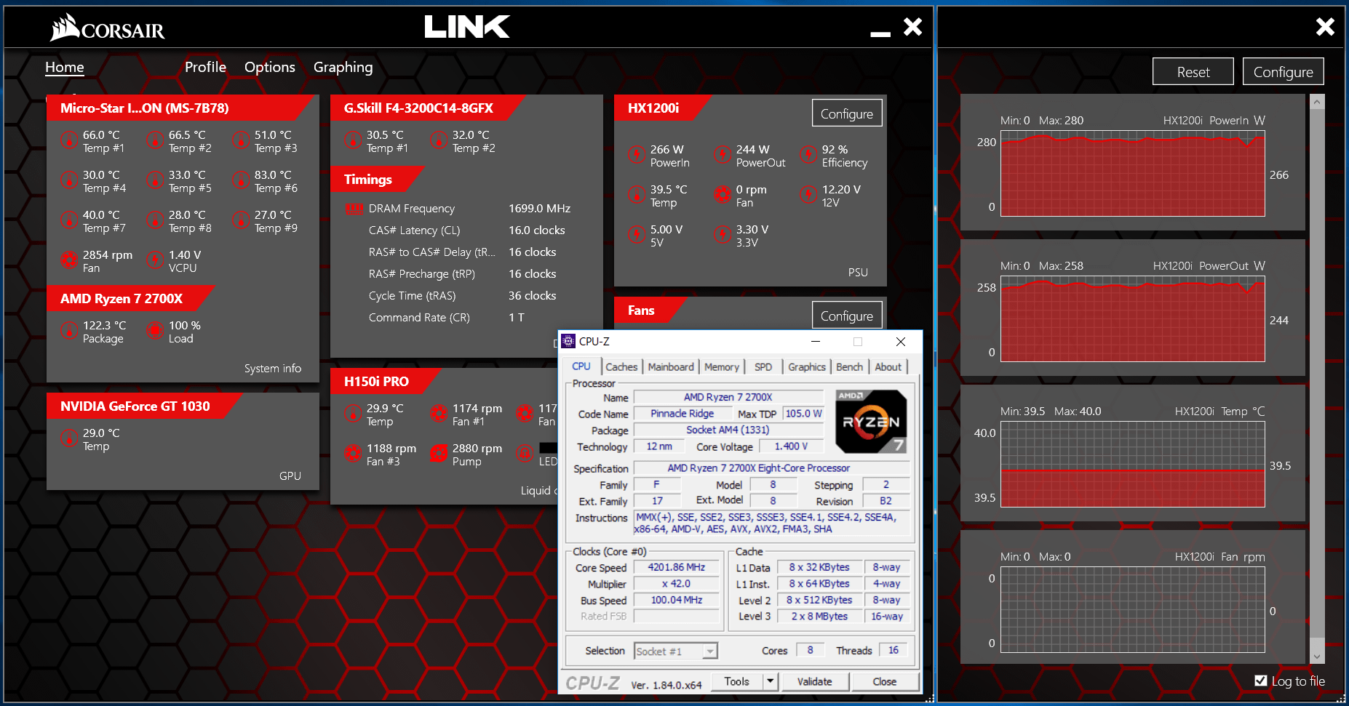Viewport: 1349px width, 706px height.
Task: Open the Options tab
Action: point(270,67)
